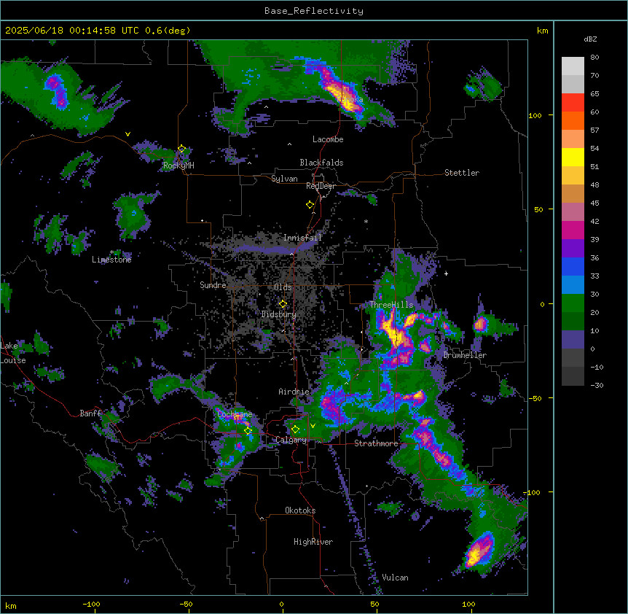Click the RedDeer city label
The width and height of the screenshot is (628, 614).
pos(321,186)
